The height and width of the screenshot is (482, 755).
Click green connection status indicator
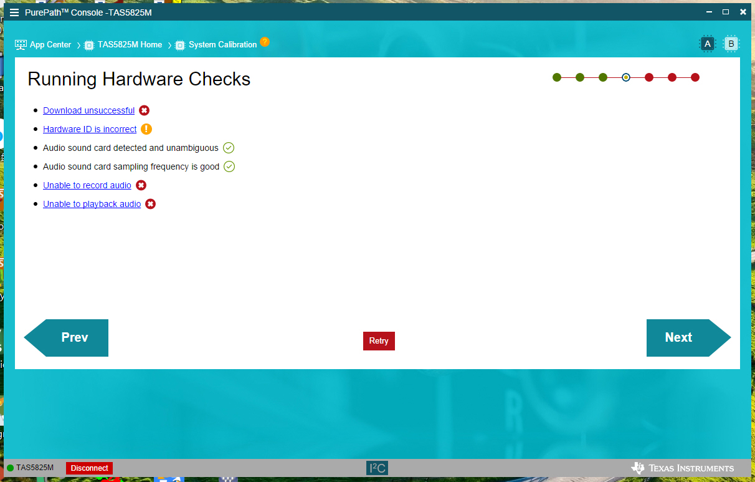[10, 468]
